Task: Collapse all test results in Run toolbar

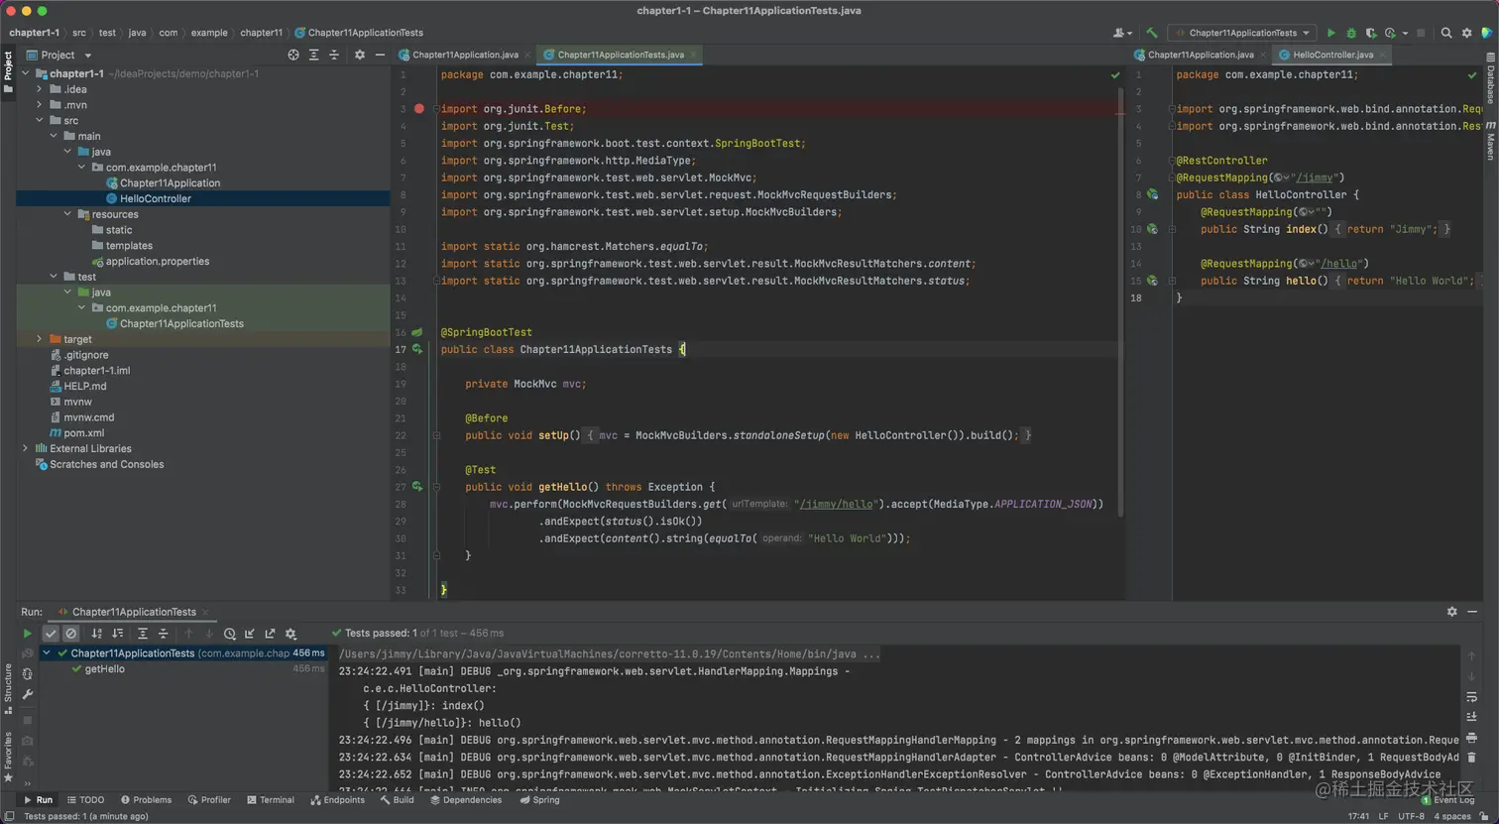Action: click(164, 633)
